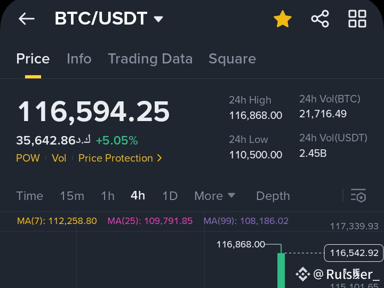Viewport: 384px width, 288px height.
Task: Toggle the yellow favorite star
Action: pyautogui.click(x=283, y=19)
